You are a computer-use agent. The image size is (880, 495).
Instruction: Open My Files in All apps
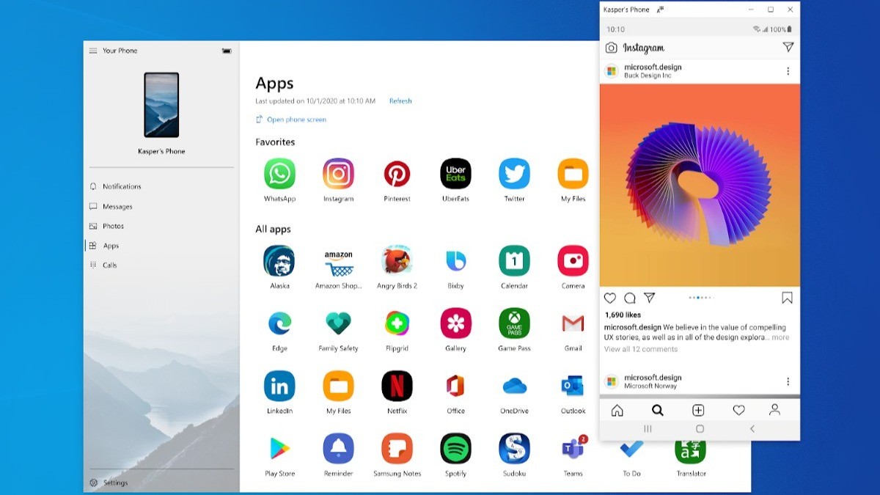tap(338, 386)
